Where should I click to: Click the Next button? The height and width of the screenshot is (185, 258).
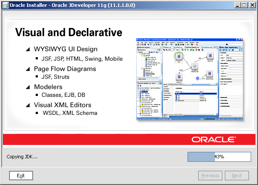236,176
